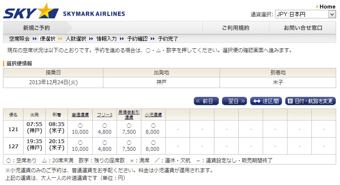
Task: Select flight 121 普通運賃 availability circle
Action: coord(80,126)
